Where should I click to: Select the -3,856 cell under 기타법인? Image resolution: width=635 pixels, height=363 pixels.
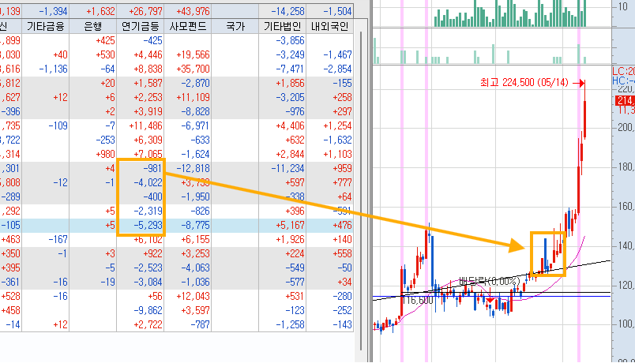pos(290,40)
